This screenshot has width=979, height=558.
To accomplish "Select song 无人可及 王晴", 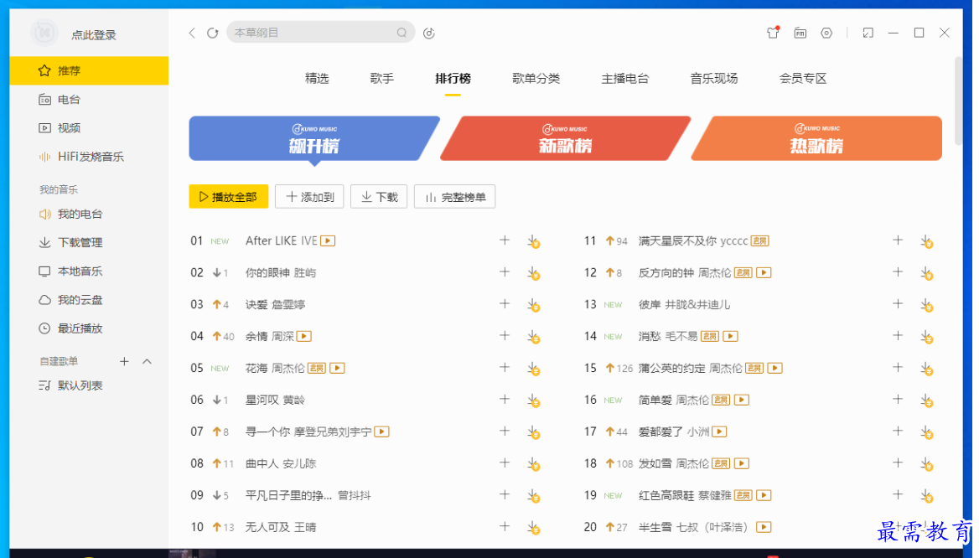I will point(280,527).
